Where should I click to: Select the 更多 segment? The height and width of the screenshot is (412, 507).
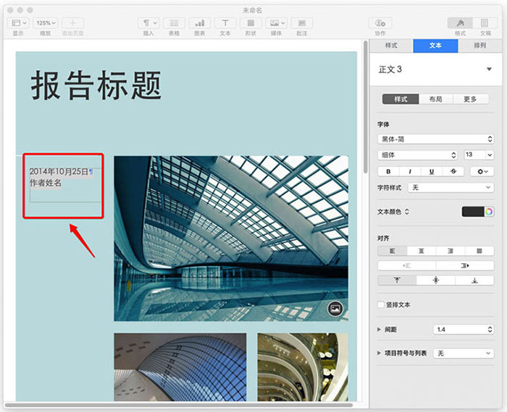click(x=470, y=99)
